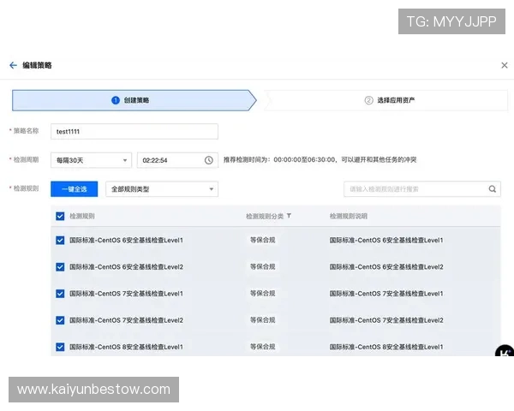514x411 pixels.
Task: Click description cell for CentOS 7 Level1
Action: [386, 294]
